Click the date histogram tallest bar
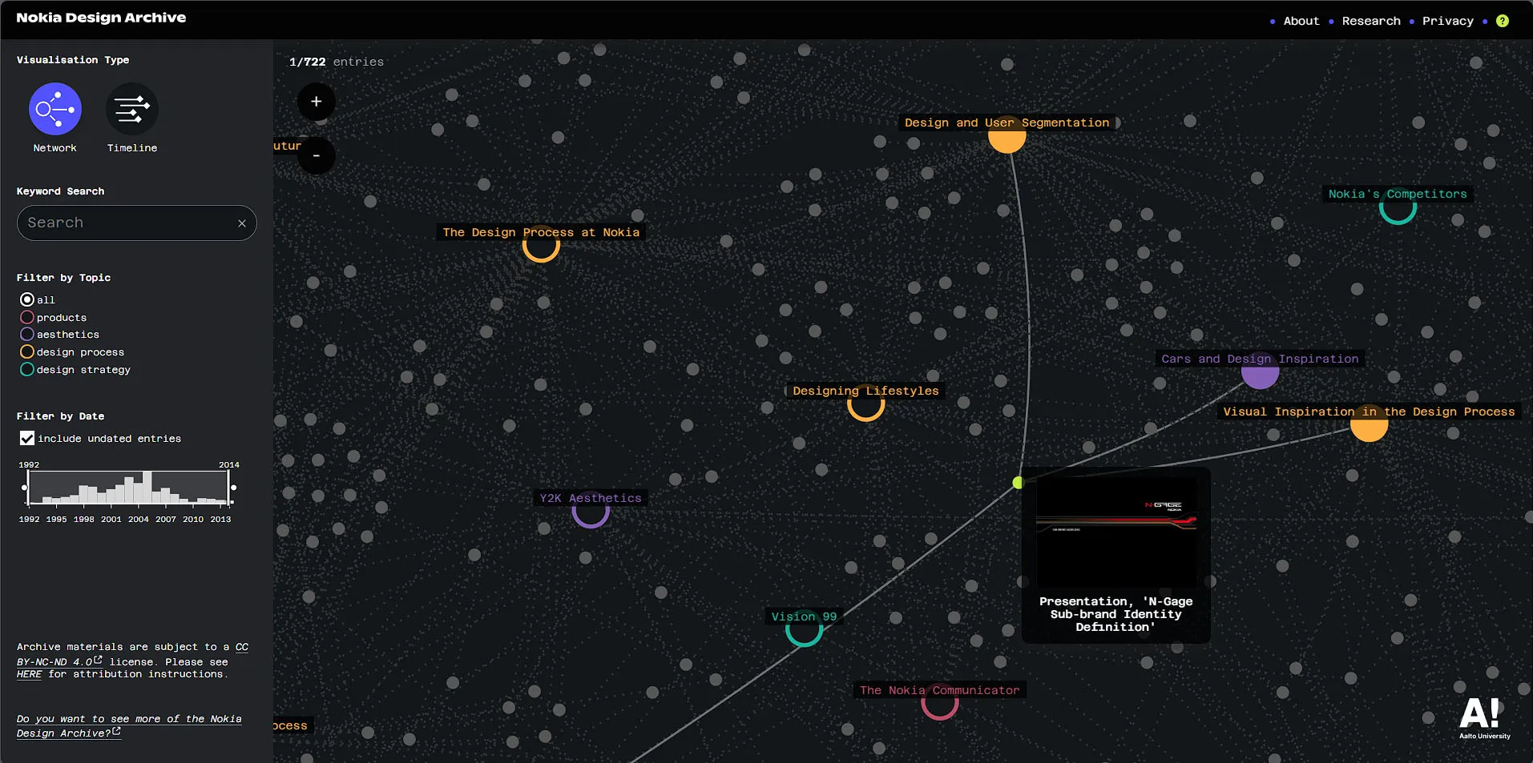 point(147,488)
